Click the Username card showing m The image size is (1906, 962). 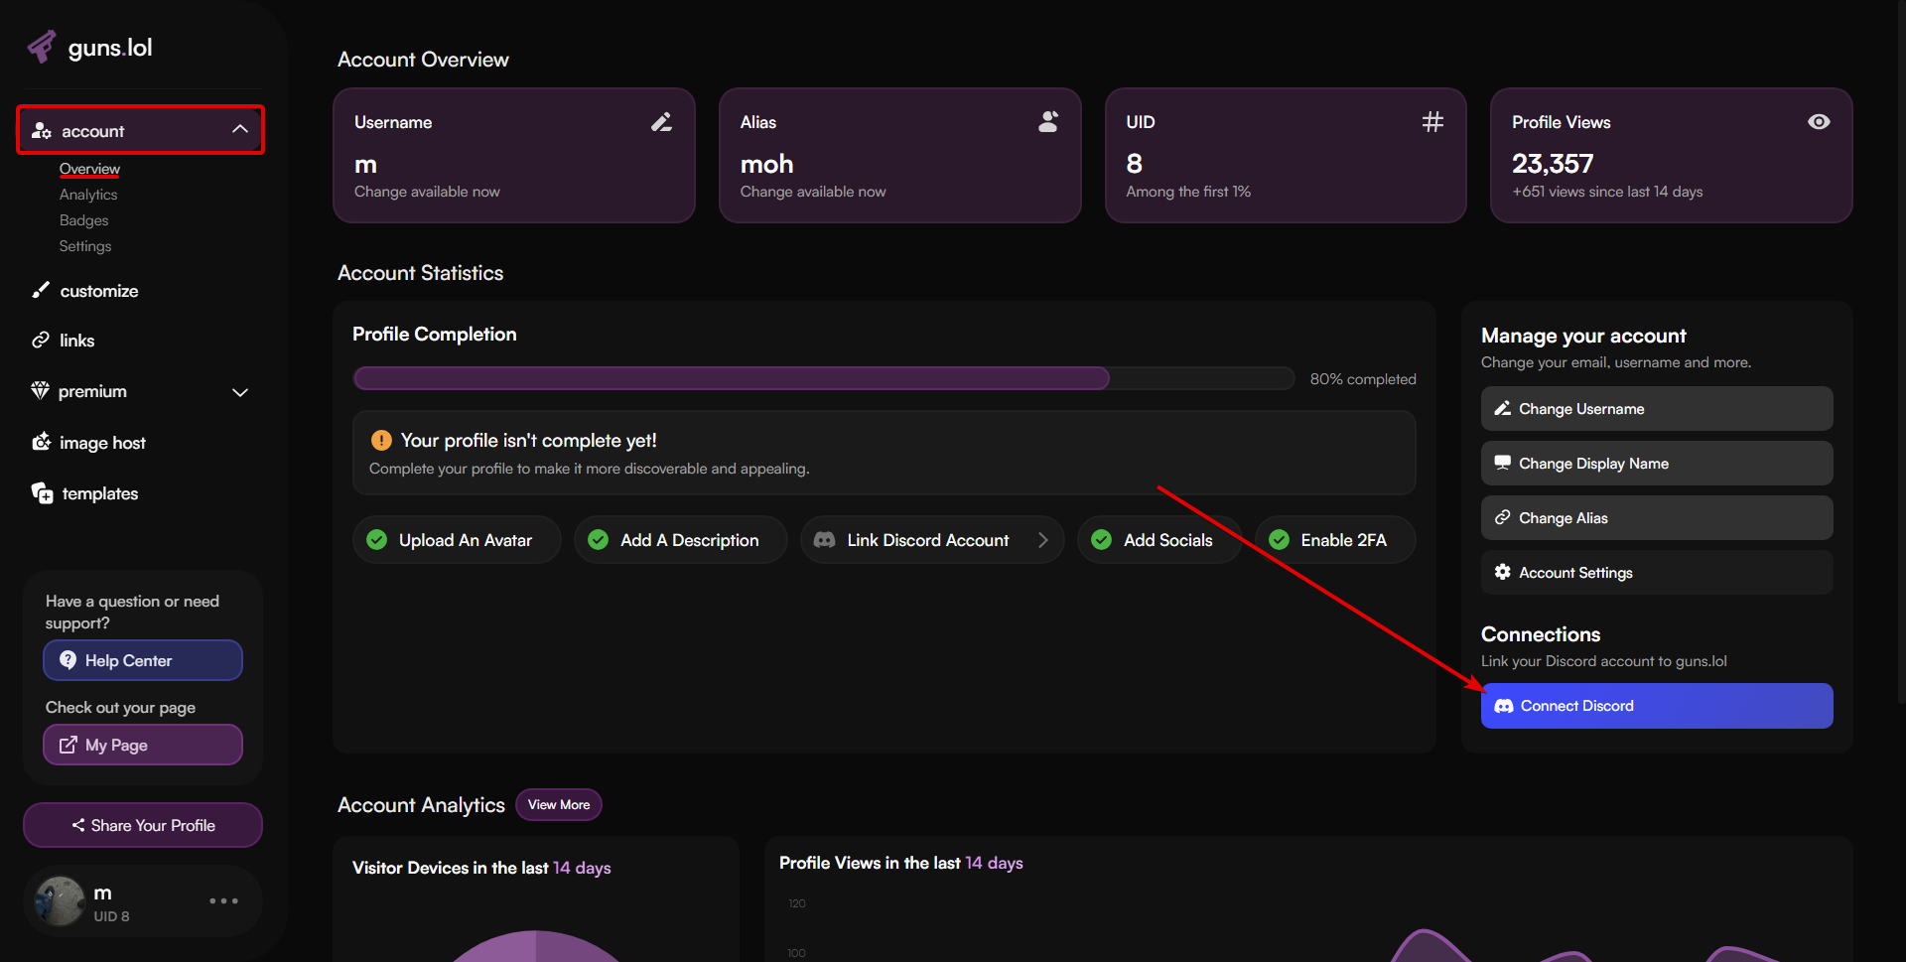(514, 156)
